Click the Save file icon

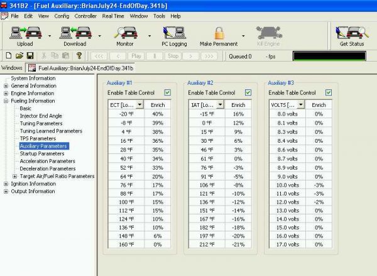pos(30,56)
